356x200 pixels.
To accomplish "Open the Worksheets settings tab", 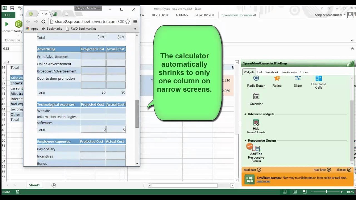I will (289, 72).
